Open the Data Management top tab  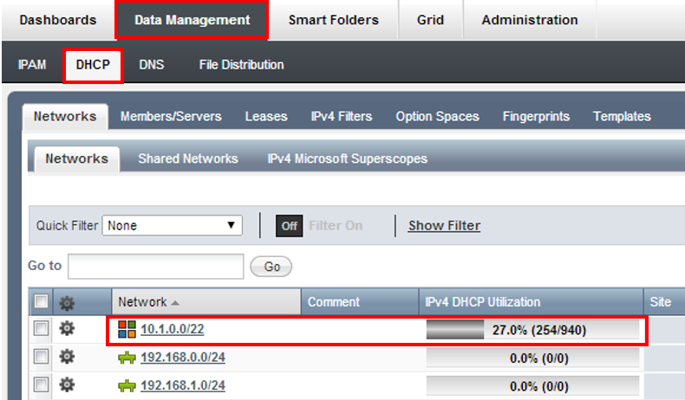coord(192,20)
